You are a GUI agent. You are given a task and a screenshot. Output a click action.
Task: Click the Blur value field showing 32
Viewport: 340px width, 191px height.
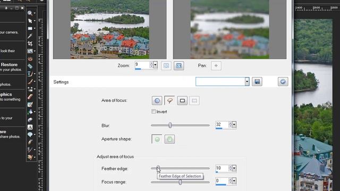point(222,125)
